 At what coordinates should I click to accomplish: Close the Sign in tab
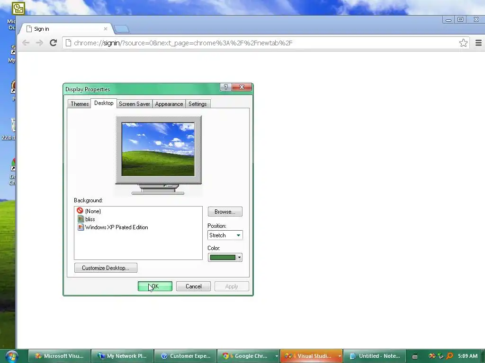click(106, 29)
